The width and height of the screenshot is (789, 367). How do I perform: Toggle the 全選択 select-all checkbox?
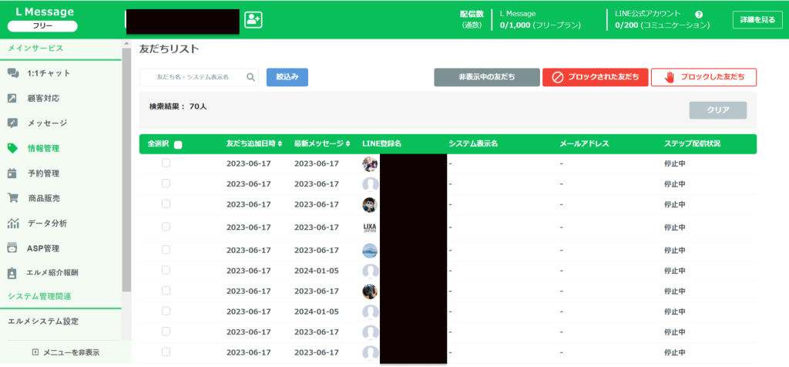(x=178, y=144)
